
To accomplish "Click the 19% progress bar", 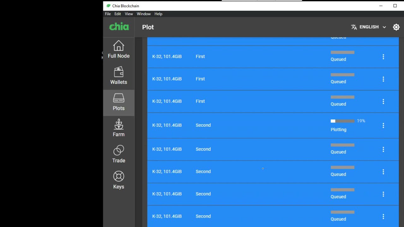I will pyautogui.click(x=342, y=121).
